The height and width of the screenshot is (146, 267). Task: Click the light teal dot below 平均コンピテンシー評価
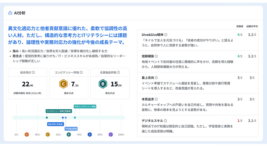tap(75, 117)
